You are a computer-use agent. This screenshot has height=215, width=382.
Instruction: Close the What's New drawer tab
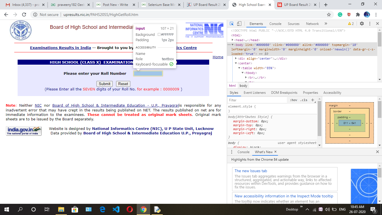(x=275, y=152)
